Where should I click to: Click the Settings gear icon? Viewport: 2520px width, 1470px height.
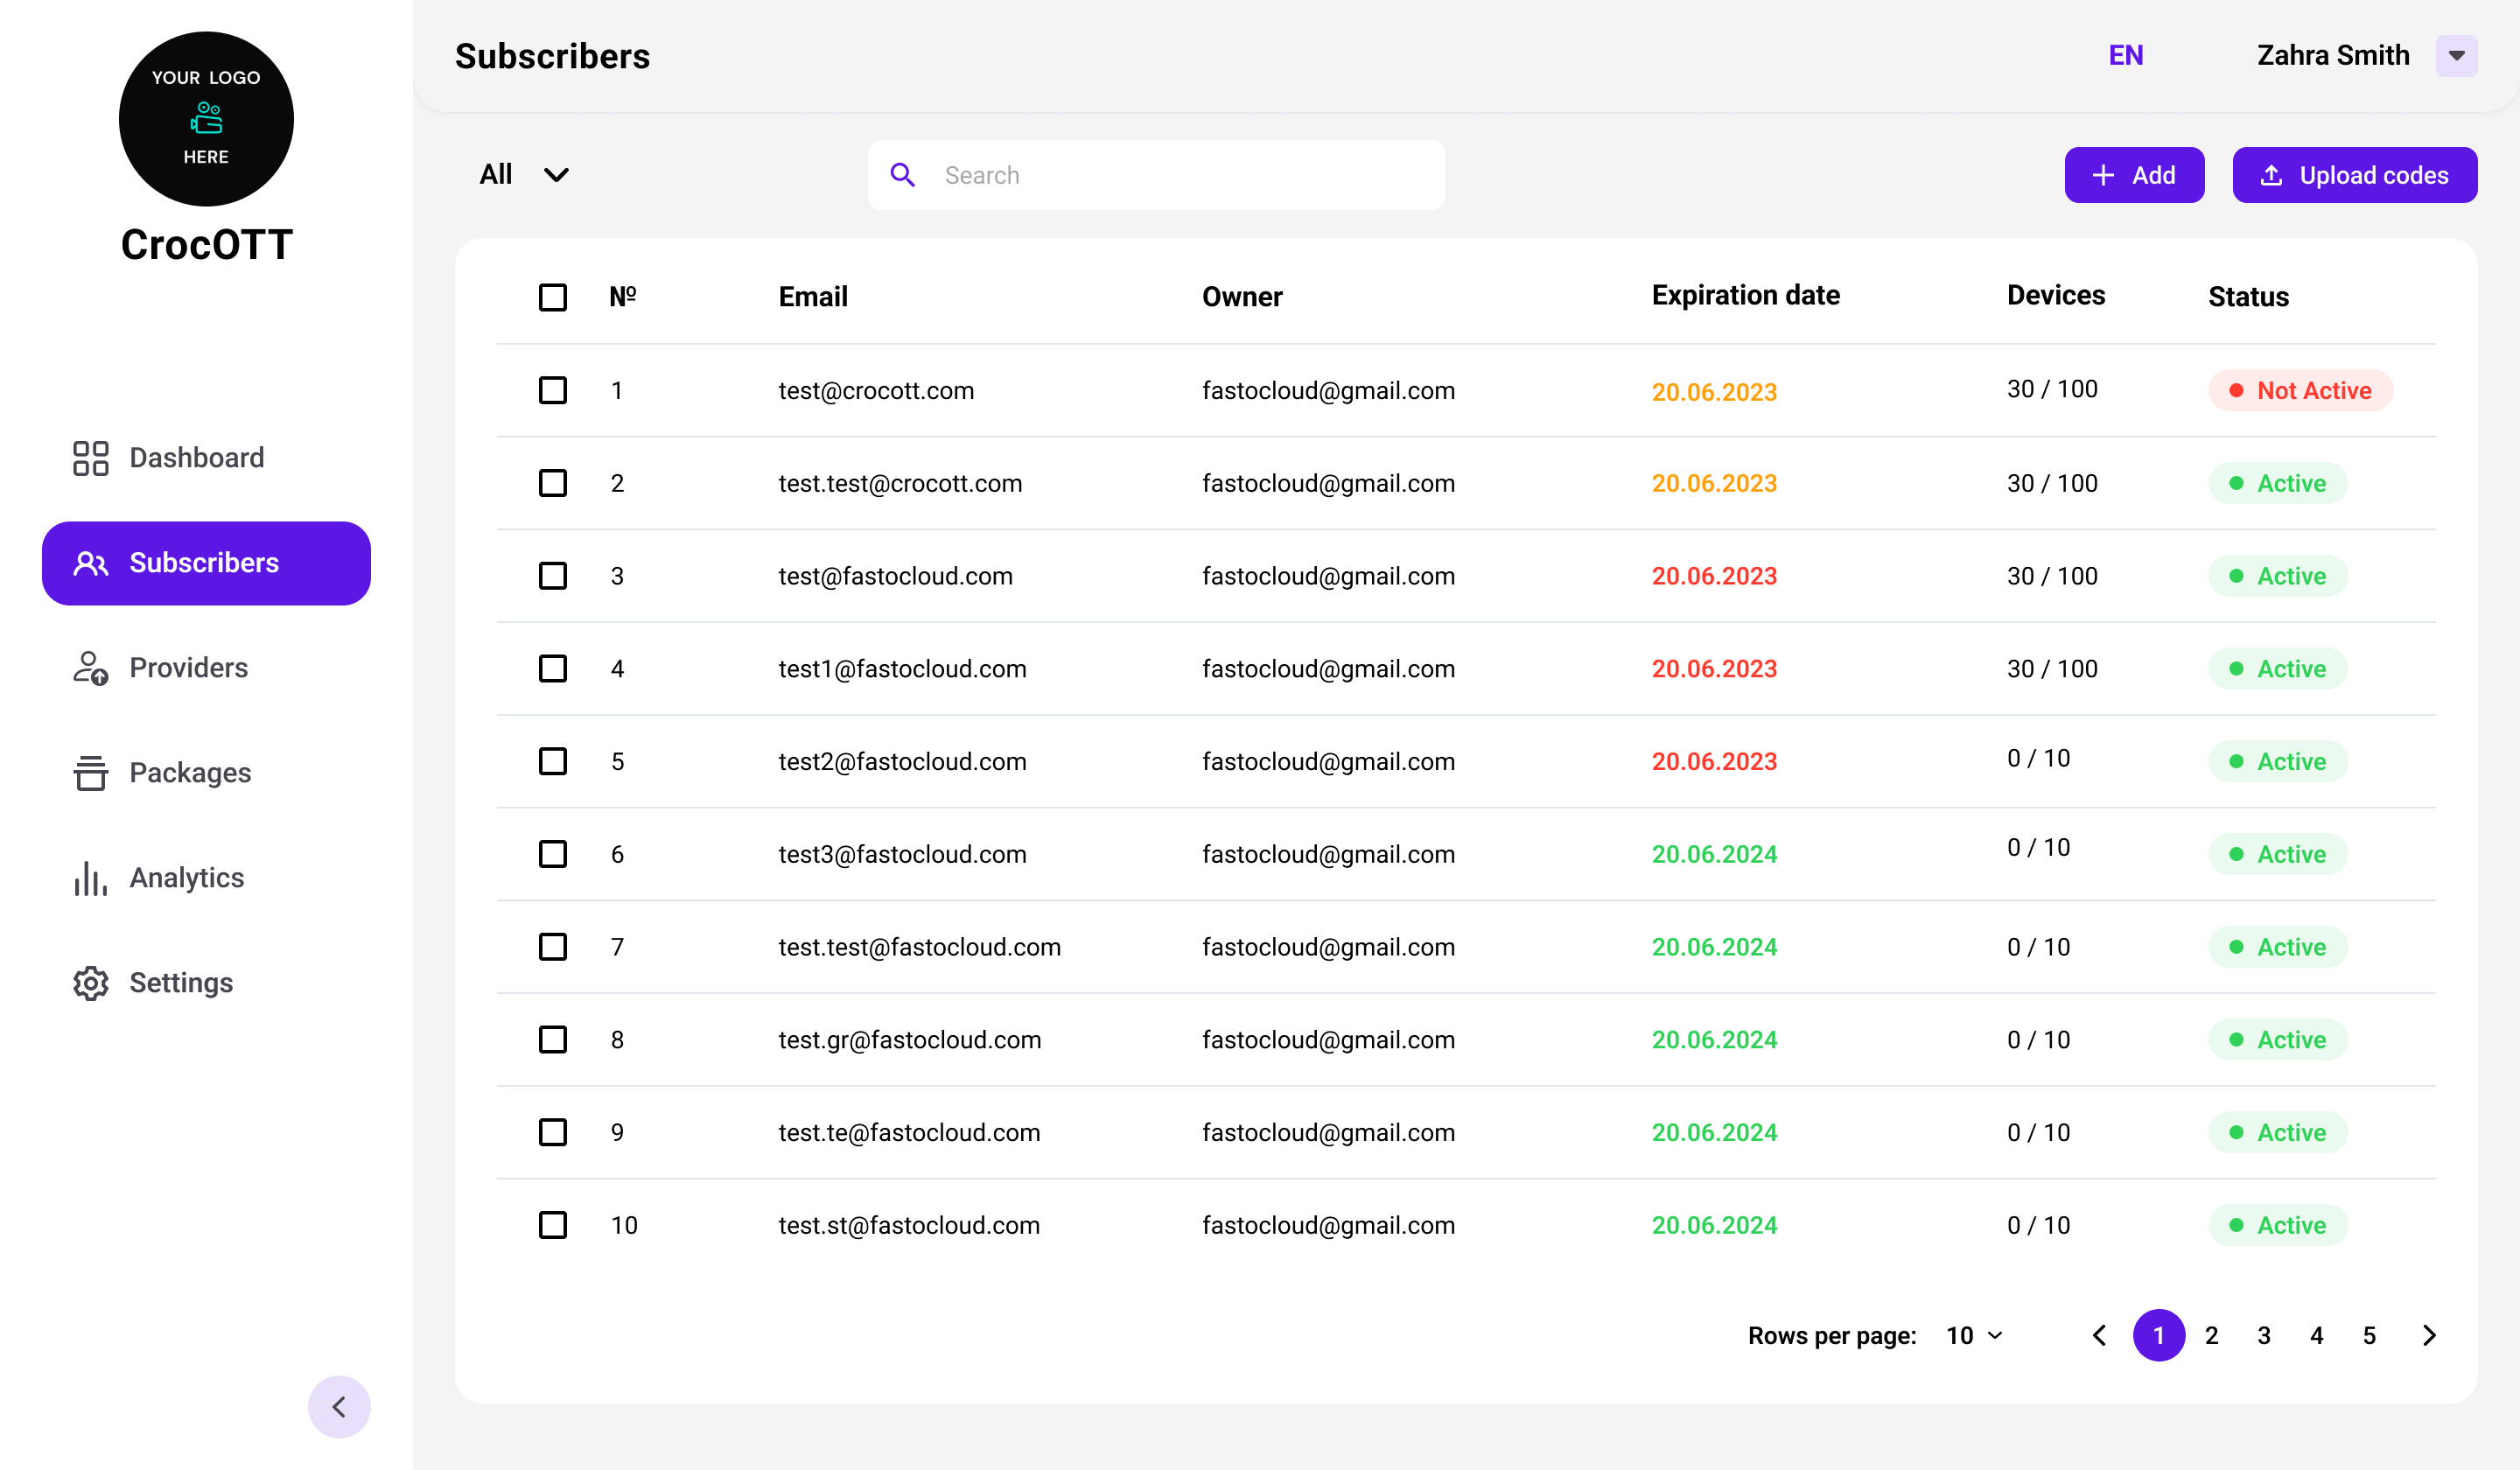(90, 983)
